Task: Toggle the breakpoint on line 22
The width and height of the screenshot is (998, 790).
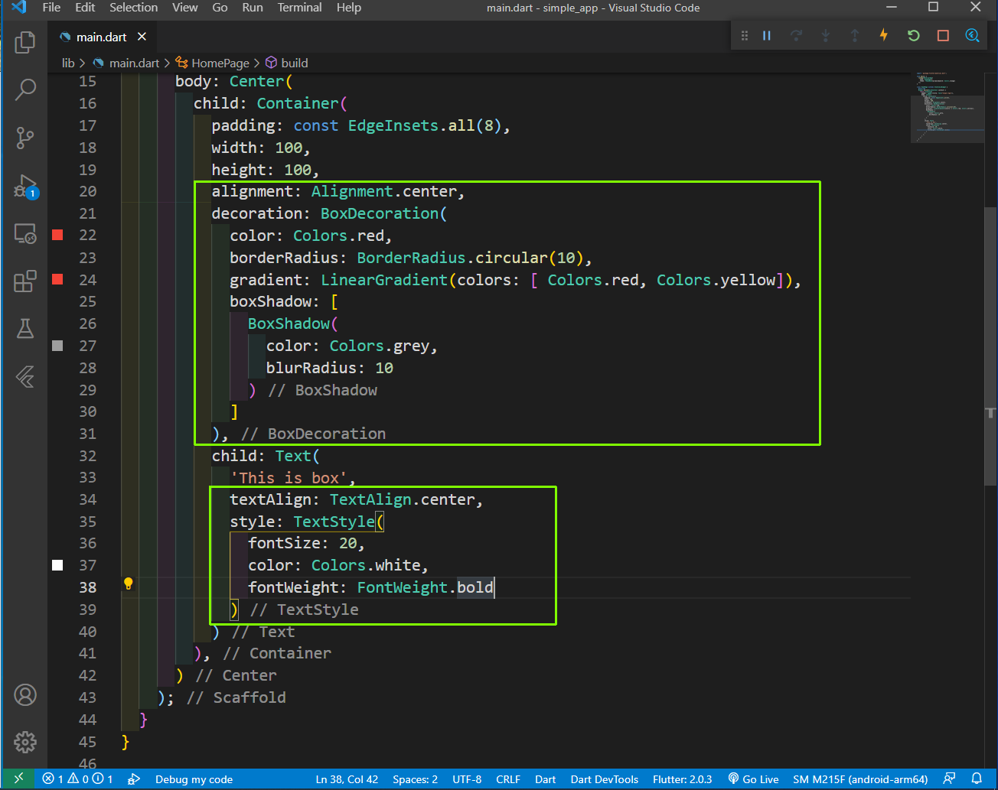Action: pos(57,235)
